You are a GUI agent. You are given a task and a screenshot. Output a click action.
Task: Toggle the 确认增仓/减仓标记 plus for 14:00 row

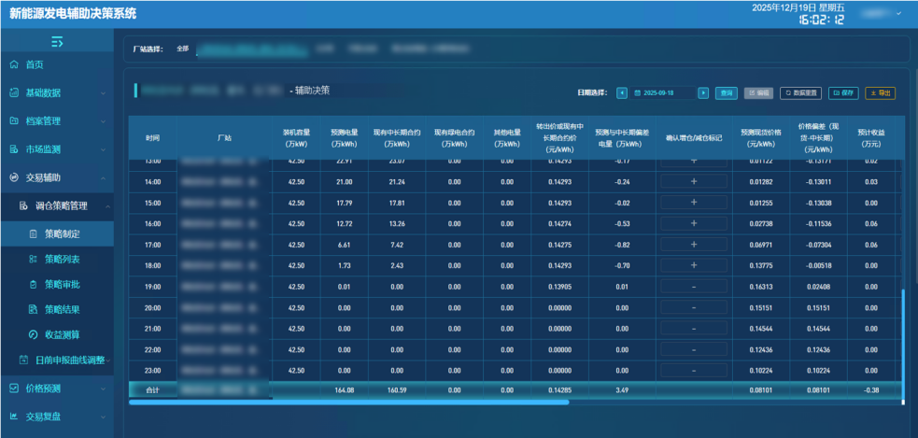[x=693, y=181]
